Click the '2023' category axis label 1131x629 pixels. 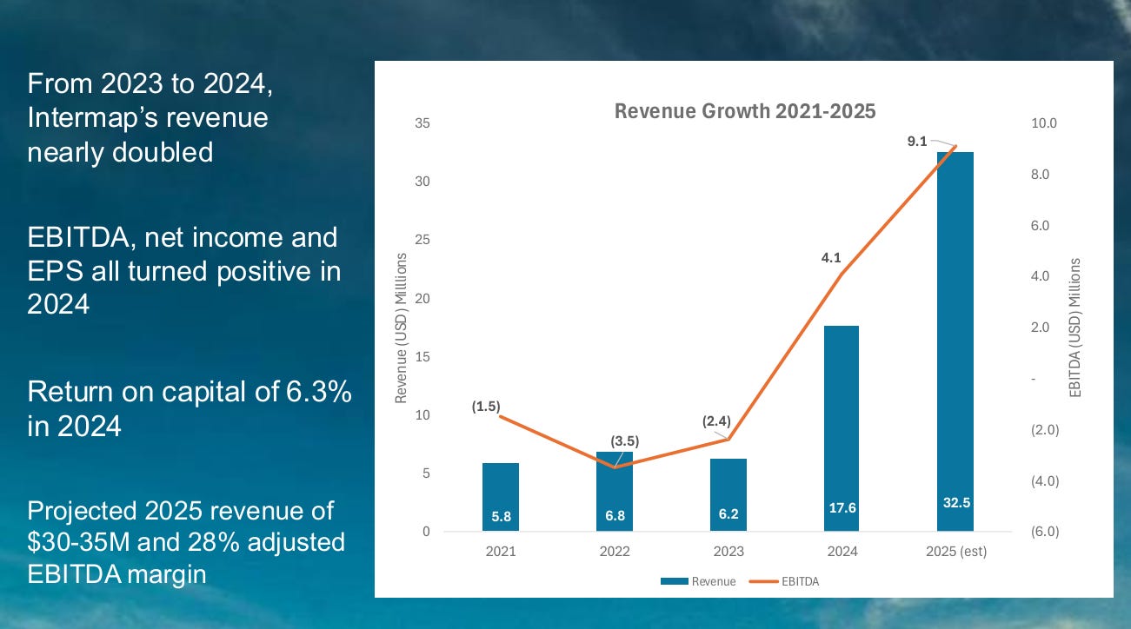coord(728,552)
